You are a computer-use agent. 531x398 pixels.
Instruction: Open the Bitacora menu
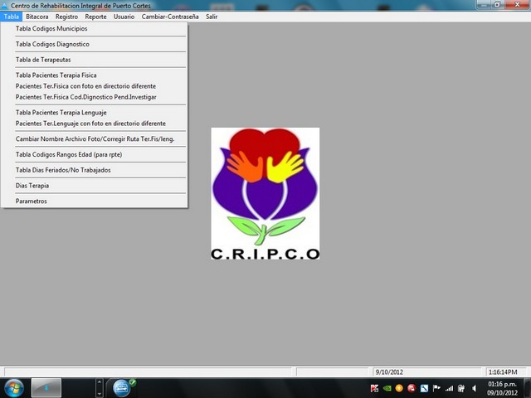click(37, 17)
